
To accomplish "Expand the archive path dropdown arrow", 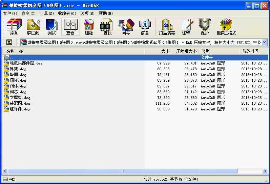I will click(x=264, y=42).
